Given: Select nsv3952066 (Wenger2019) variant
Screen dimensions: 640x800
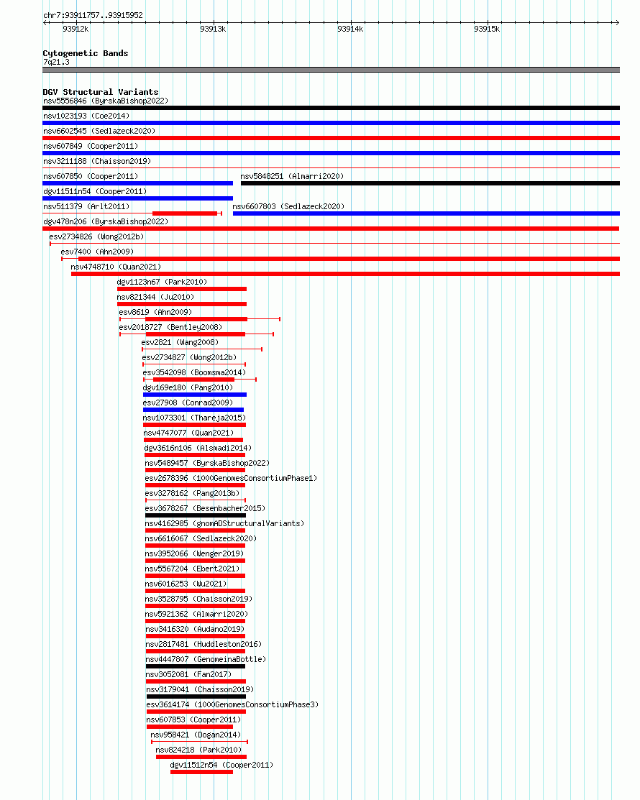Looking at the screenshot, I should point(195,560).
